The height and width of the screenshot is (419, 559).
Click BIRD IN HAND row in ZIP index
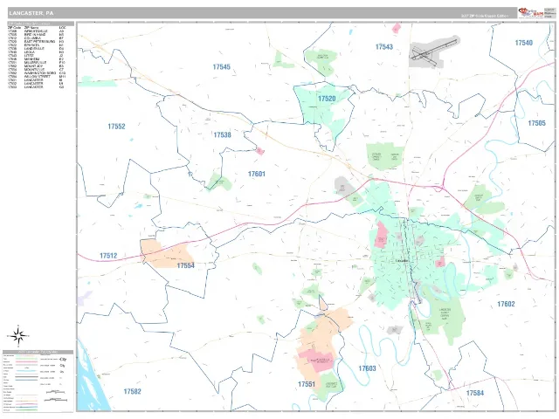tap(37, 35)
